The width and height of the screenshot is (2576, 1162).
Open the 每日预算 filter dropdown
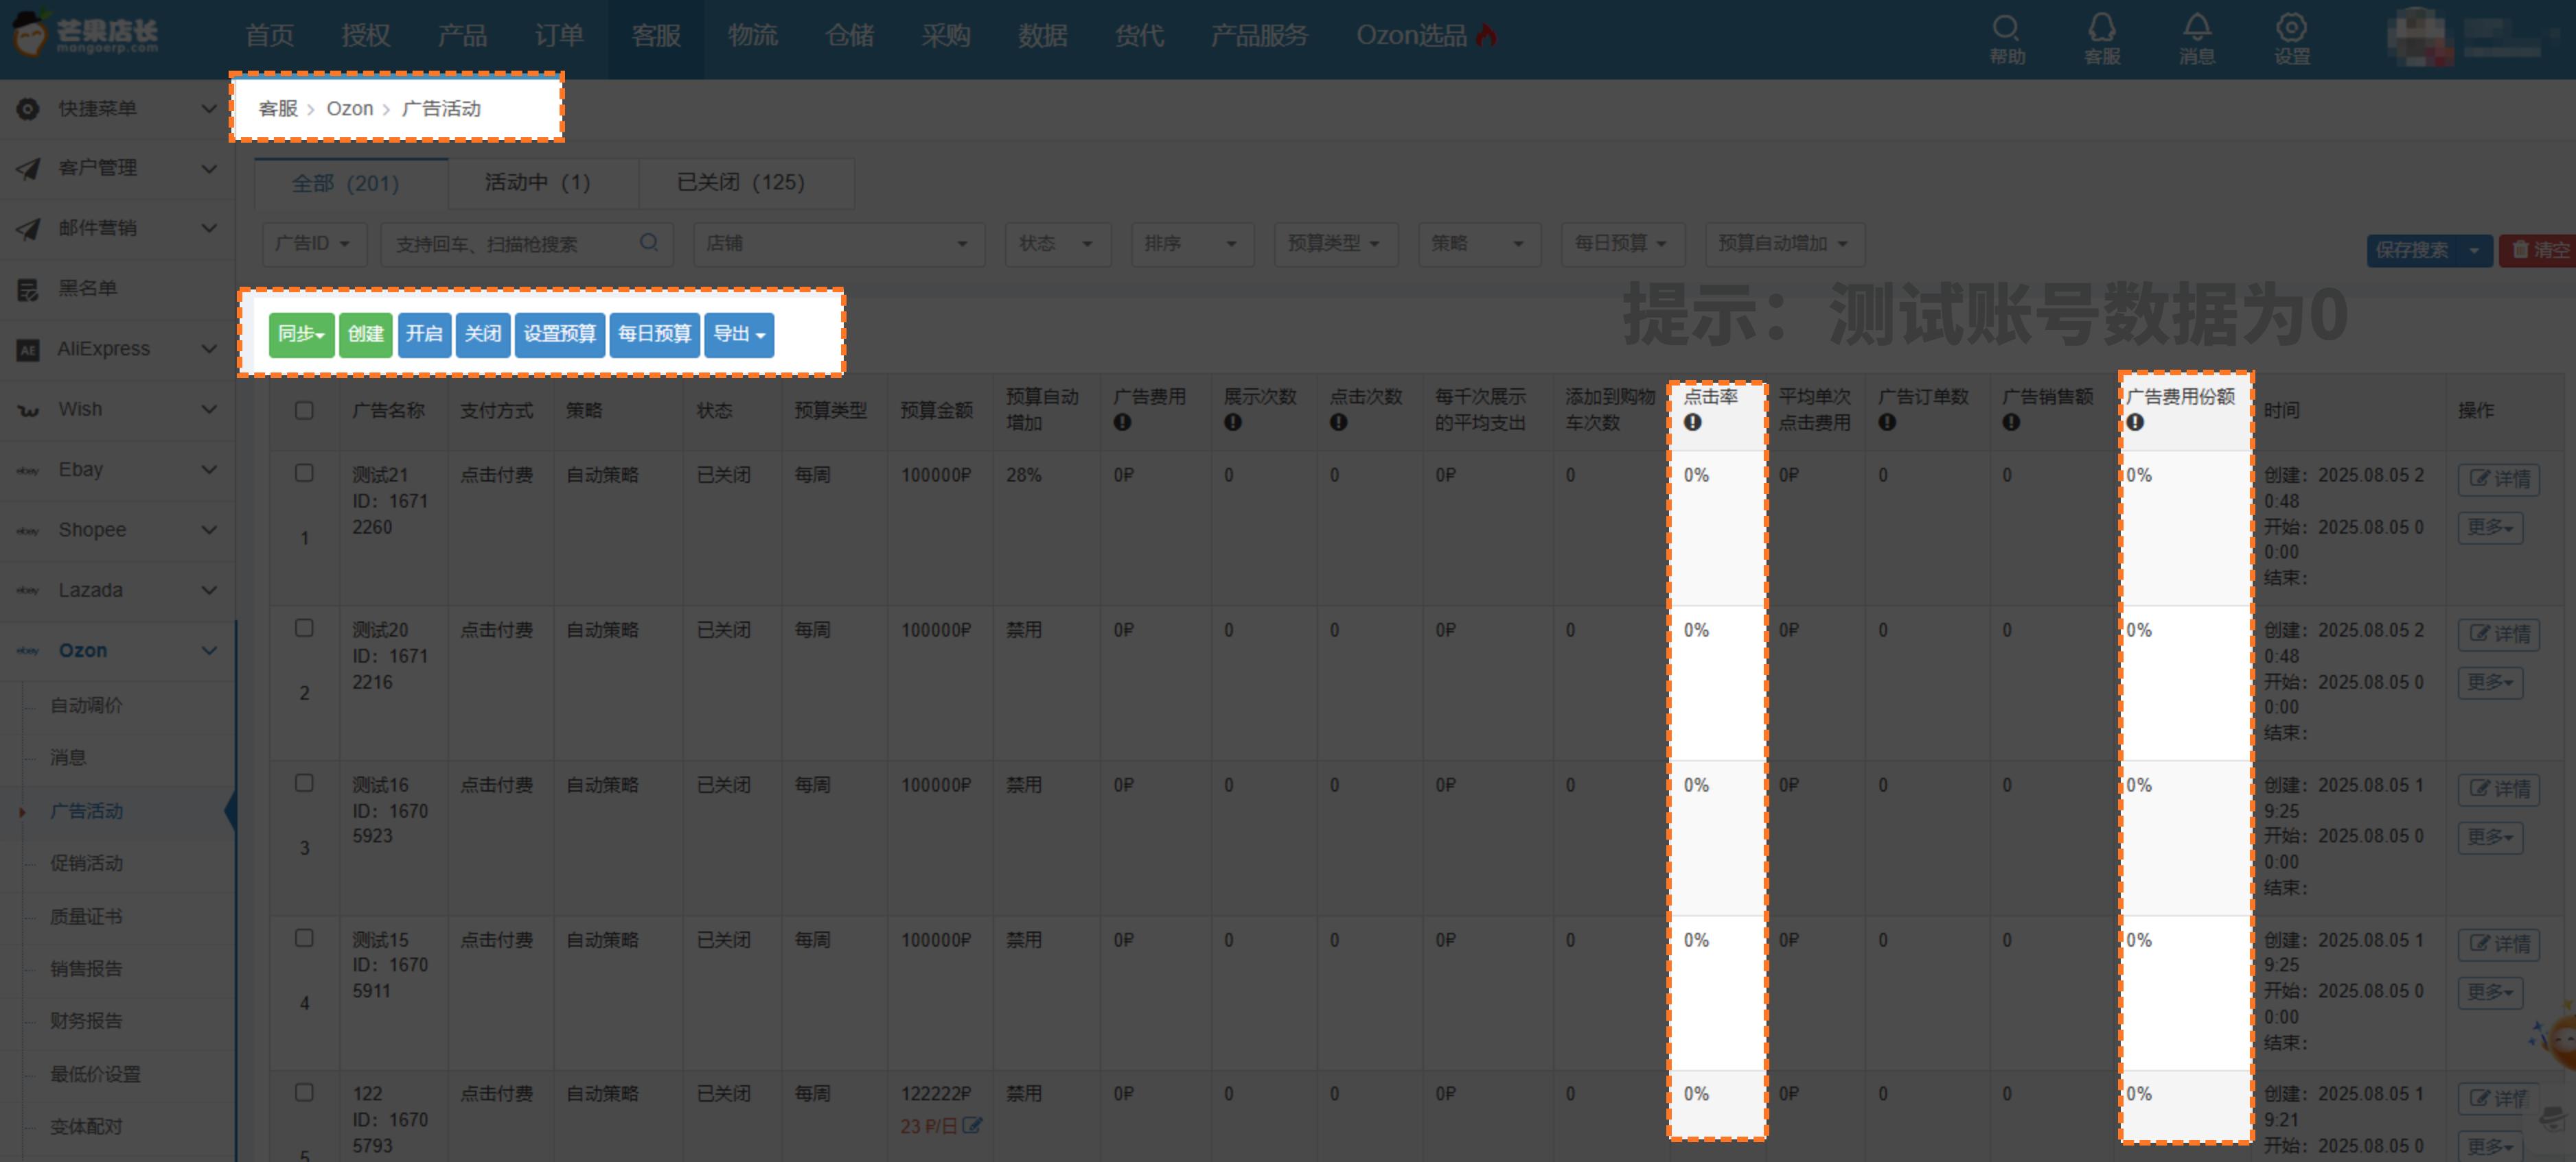coord(1622,244)
